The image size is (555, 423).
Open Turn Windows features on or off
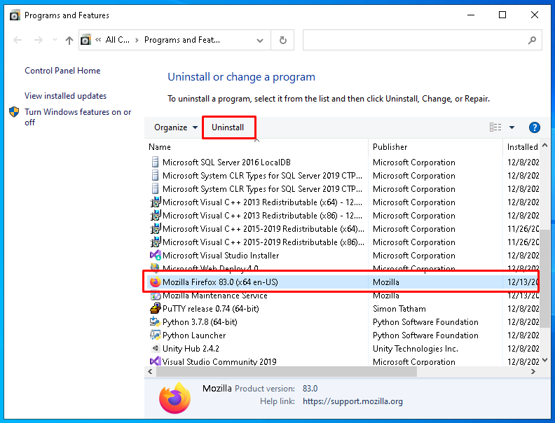point(78,117)
